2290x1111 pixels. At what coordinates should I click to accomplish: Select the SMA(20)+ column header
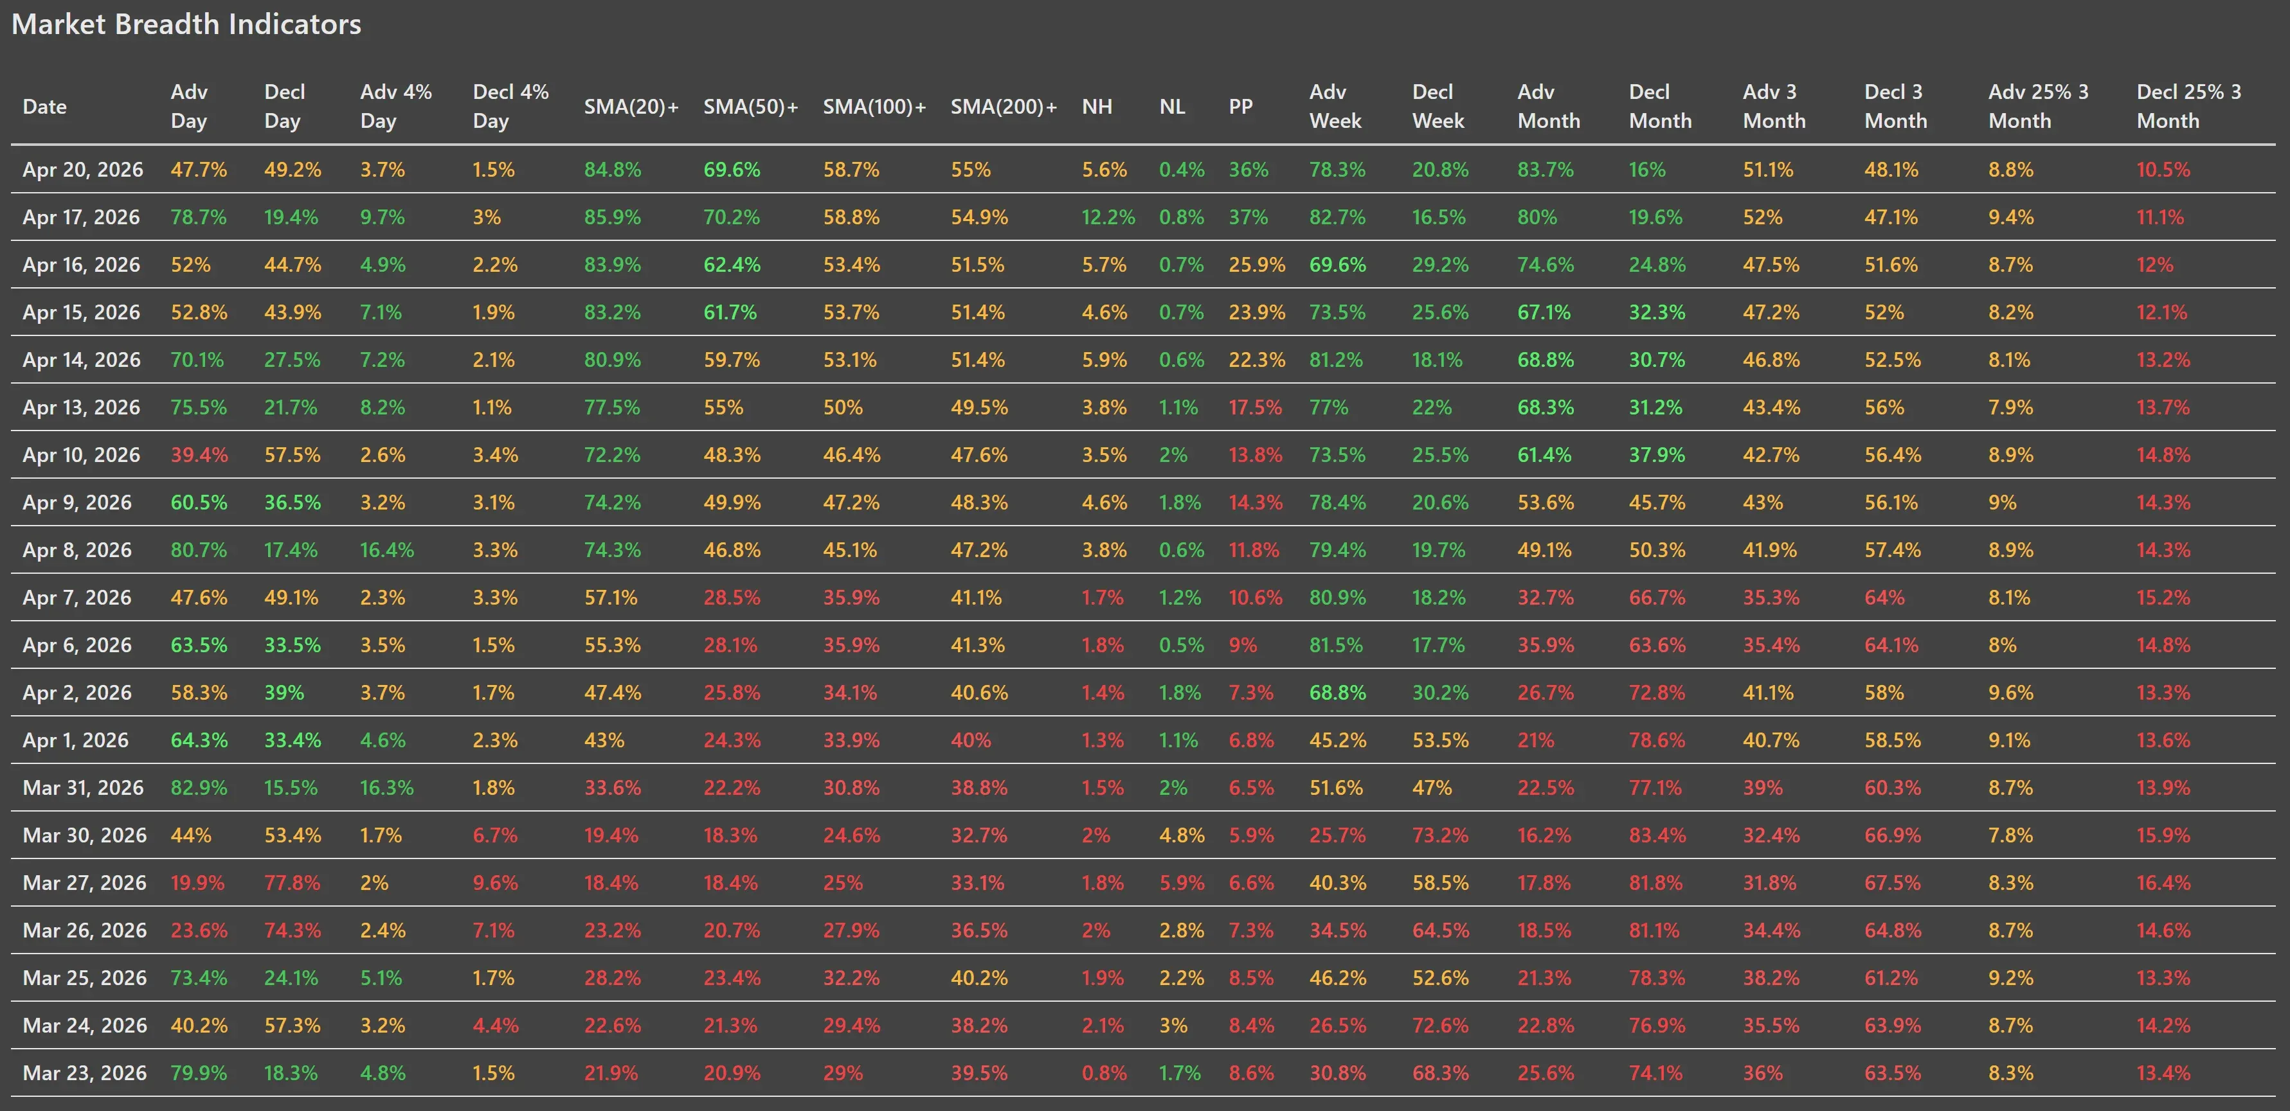631,107
